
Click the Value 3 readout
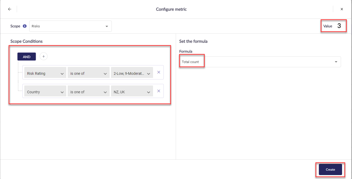pos(332,26)
